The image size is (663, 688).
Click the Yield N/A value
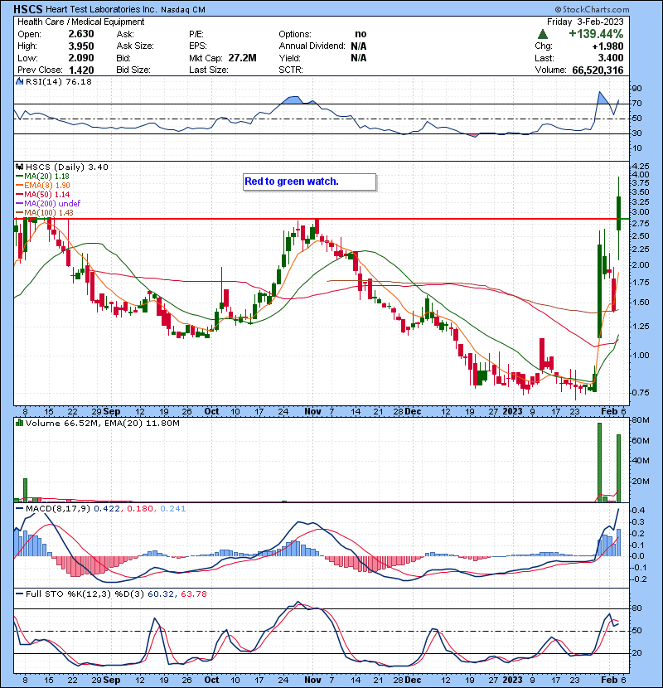[x=359, y=58]
